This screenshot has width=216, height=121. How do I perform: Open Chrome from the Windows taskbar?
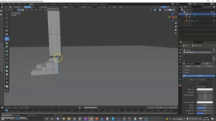[63, 119]
